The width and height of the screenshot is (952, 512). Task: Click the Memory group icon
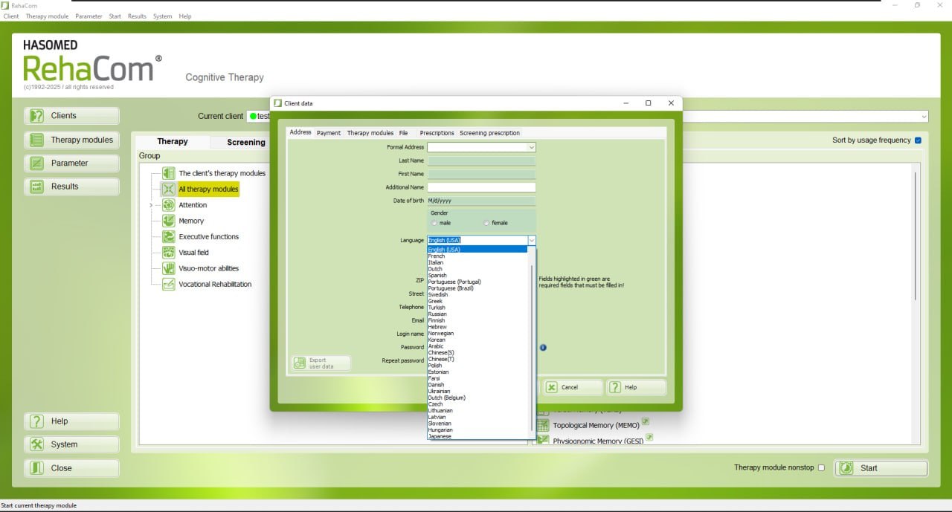(x=169, y=221)
